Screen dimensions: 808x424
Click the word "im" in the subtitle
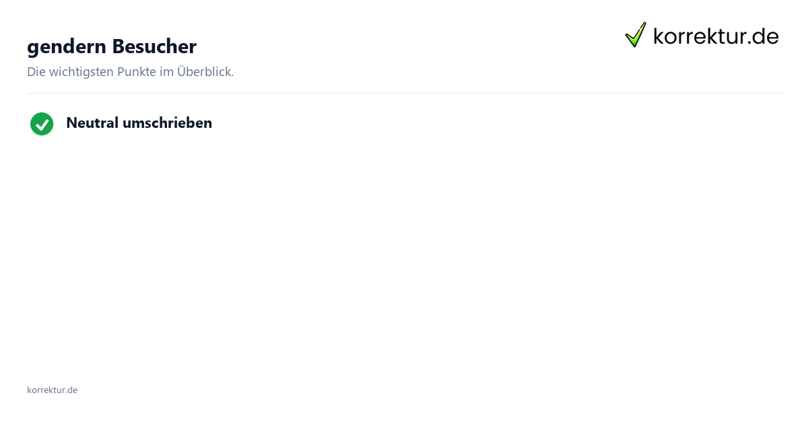click(x=166, y=71)
